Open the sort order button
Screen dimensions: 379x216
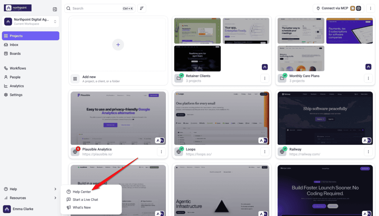pos(142,8)
